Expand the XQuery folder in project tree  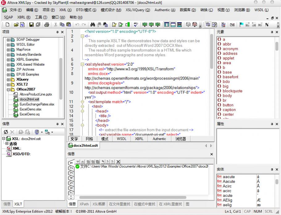(8, 79)
